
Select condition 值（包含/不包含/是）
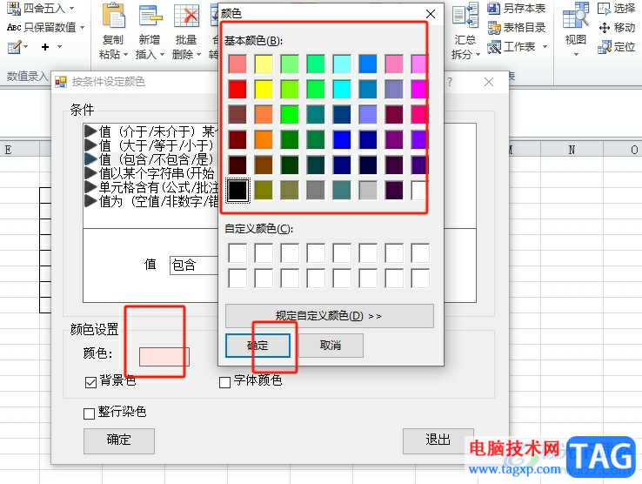[x=150, y=159]
